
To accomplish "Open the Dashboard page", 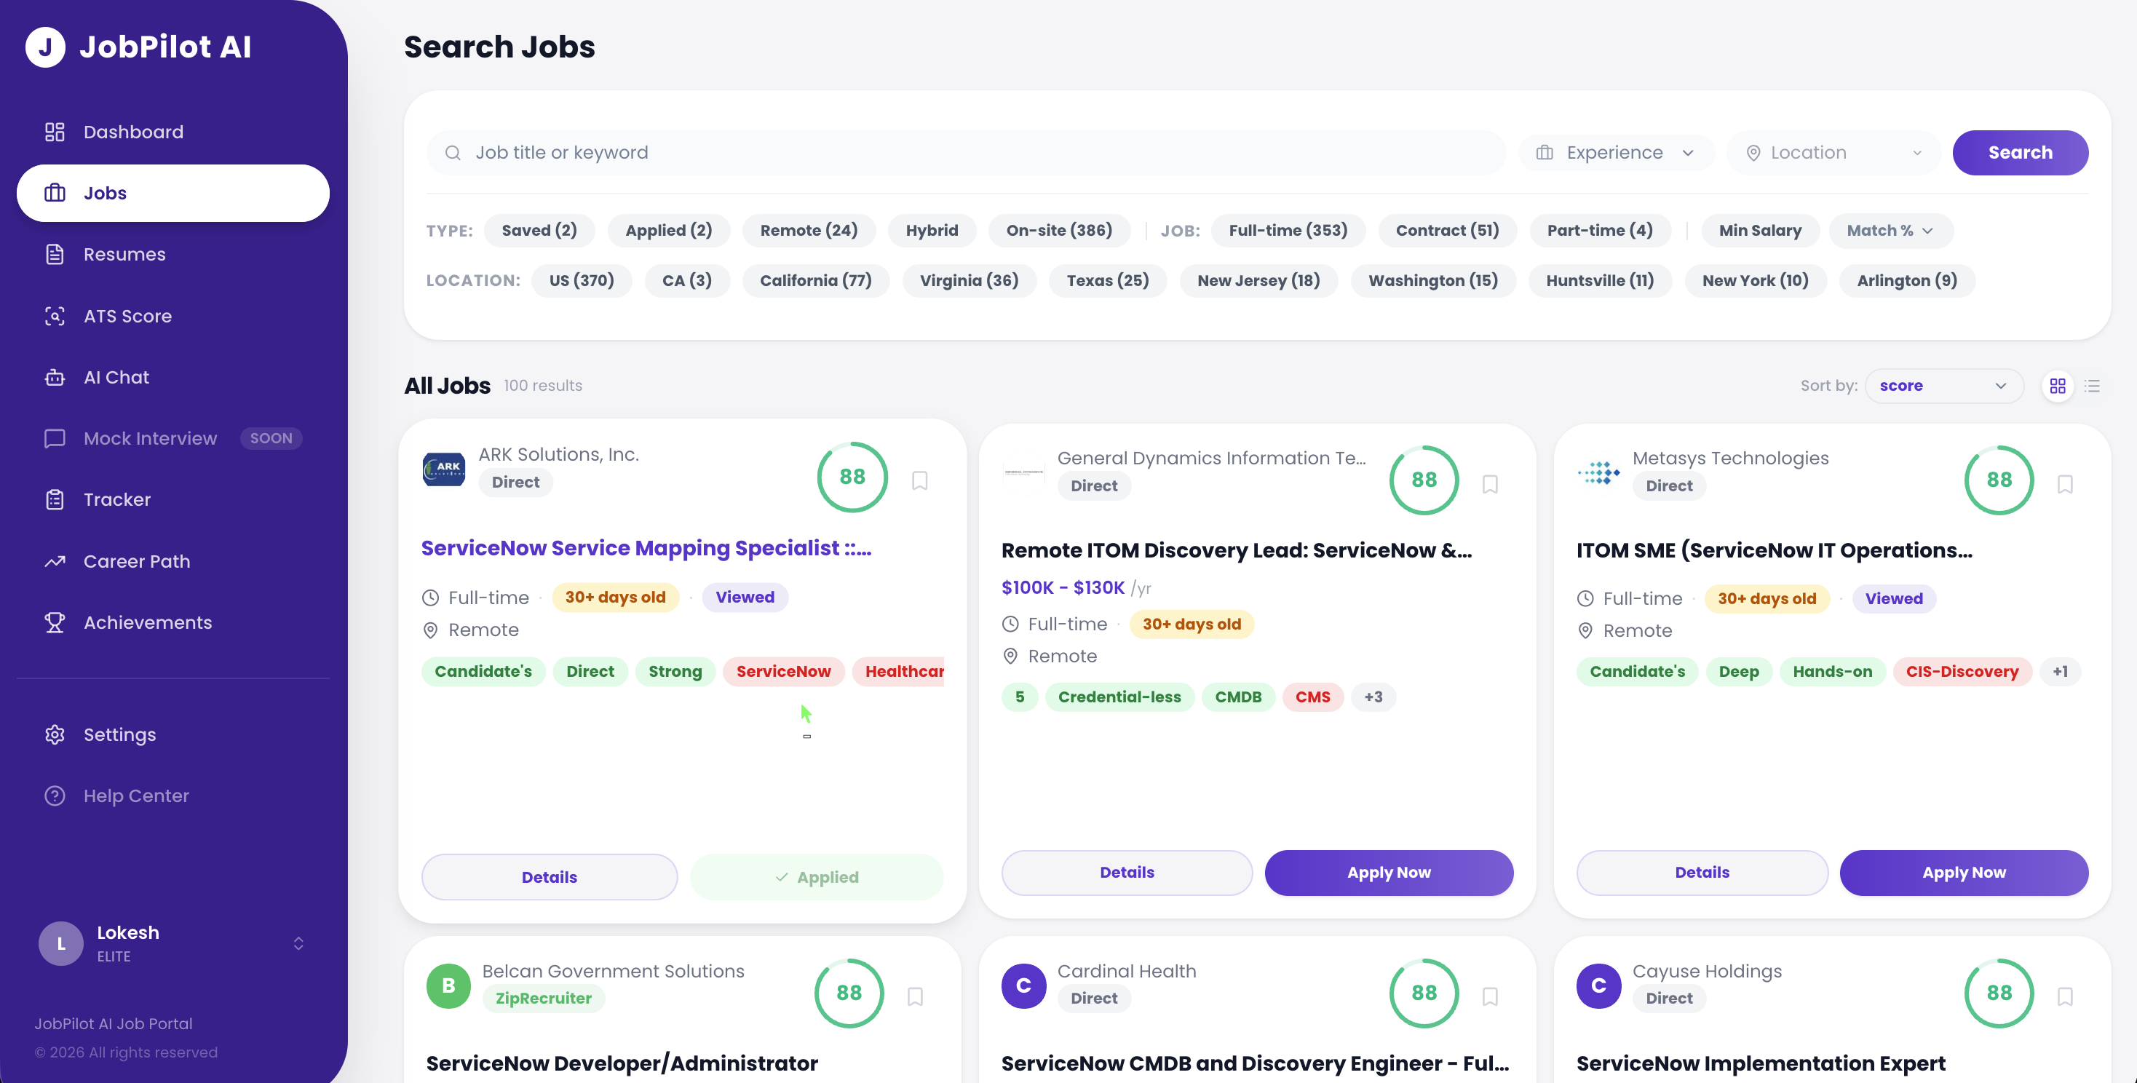I will click(x=173, y=132).
